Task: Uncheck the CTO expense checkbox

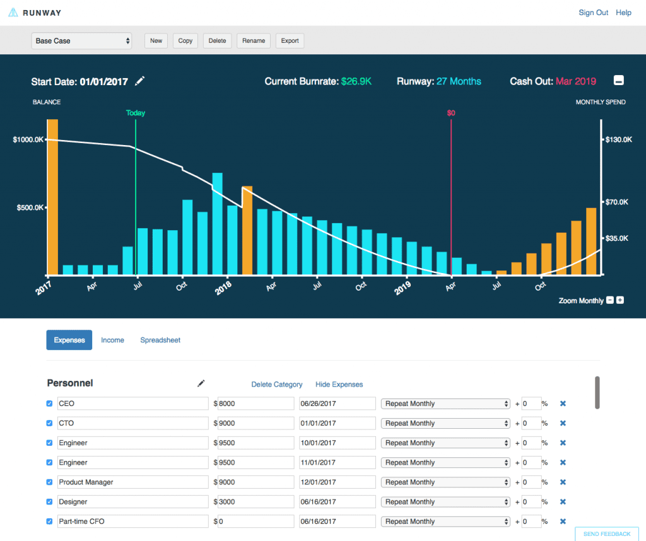Action: [x=49, y=423]
